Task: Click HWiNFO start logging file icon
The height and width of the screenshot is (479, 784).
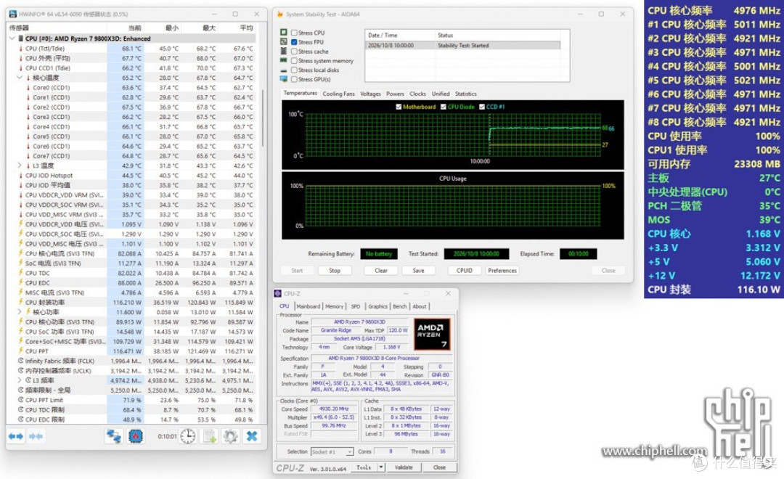Action: (210, 436)
